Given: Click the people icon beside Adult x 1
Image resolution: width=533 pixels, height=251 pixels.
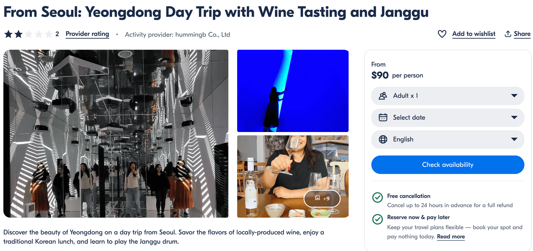Looking at the screenshot, I should 383,96.
